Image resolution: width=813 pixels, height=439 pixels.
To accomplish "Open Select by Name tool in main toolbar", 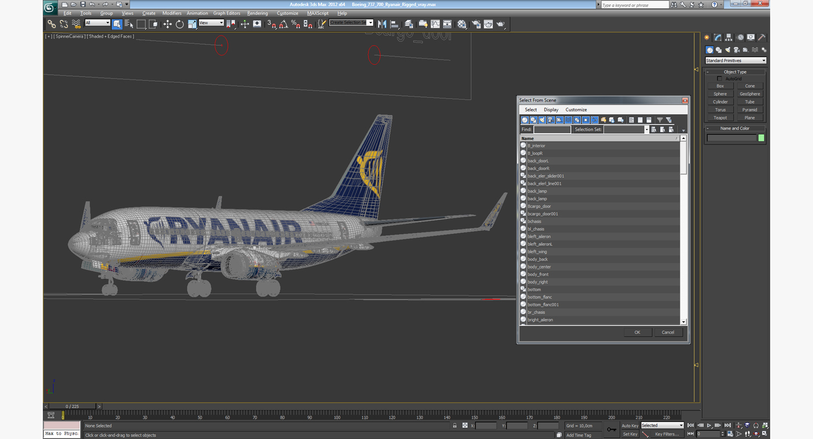I will point(129,24).
